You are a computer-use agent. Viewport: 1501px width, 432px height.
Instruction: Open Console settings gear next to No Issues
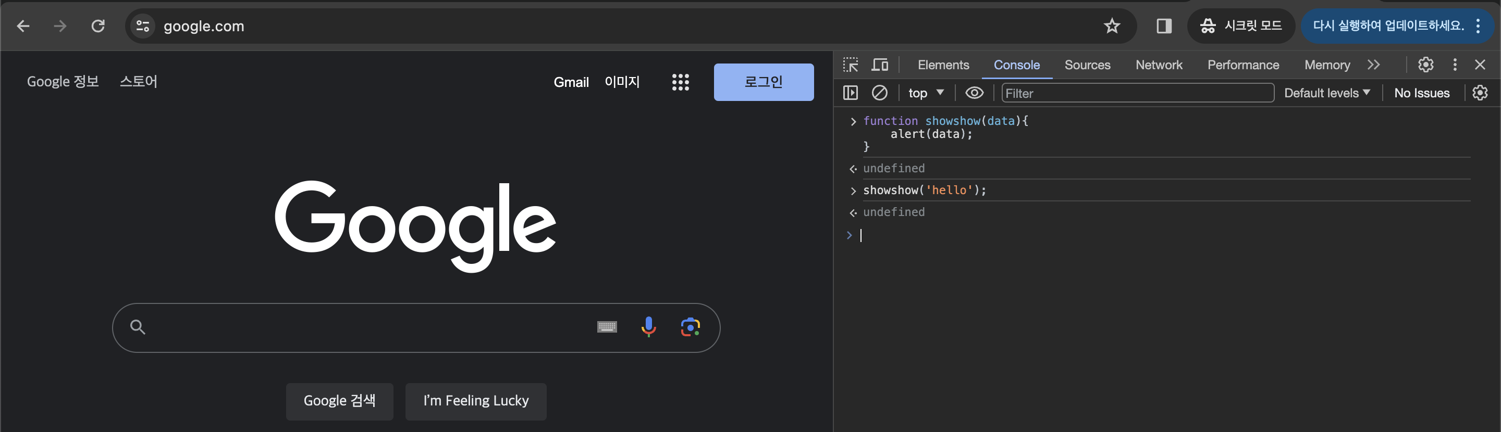click(1480, 93)
